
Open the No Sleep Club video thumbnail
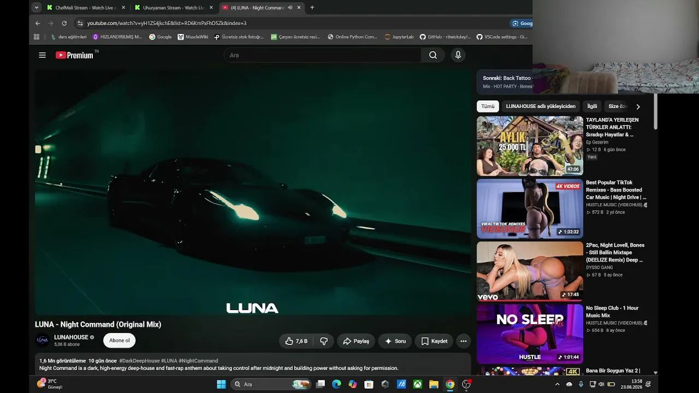pyautogui.click(x=530, y=334)
